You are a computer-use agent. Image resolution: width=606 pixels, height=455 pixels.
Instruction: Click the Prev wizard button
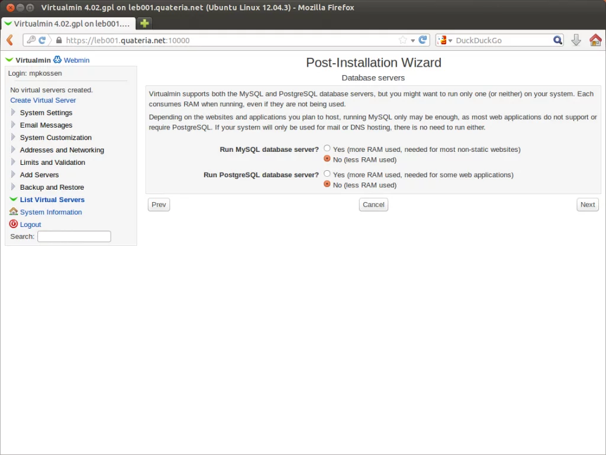pos(159,204)
